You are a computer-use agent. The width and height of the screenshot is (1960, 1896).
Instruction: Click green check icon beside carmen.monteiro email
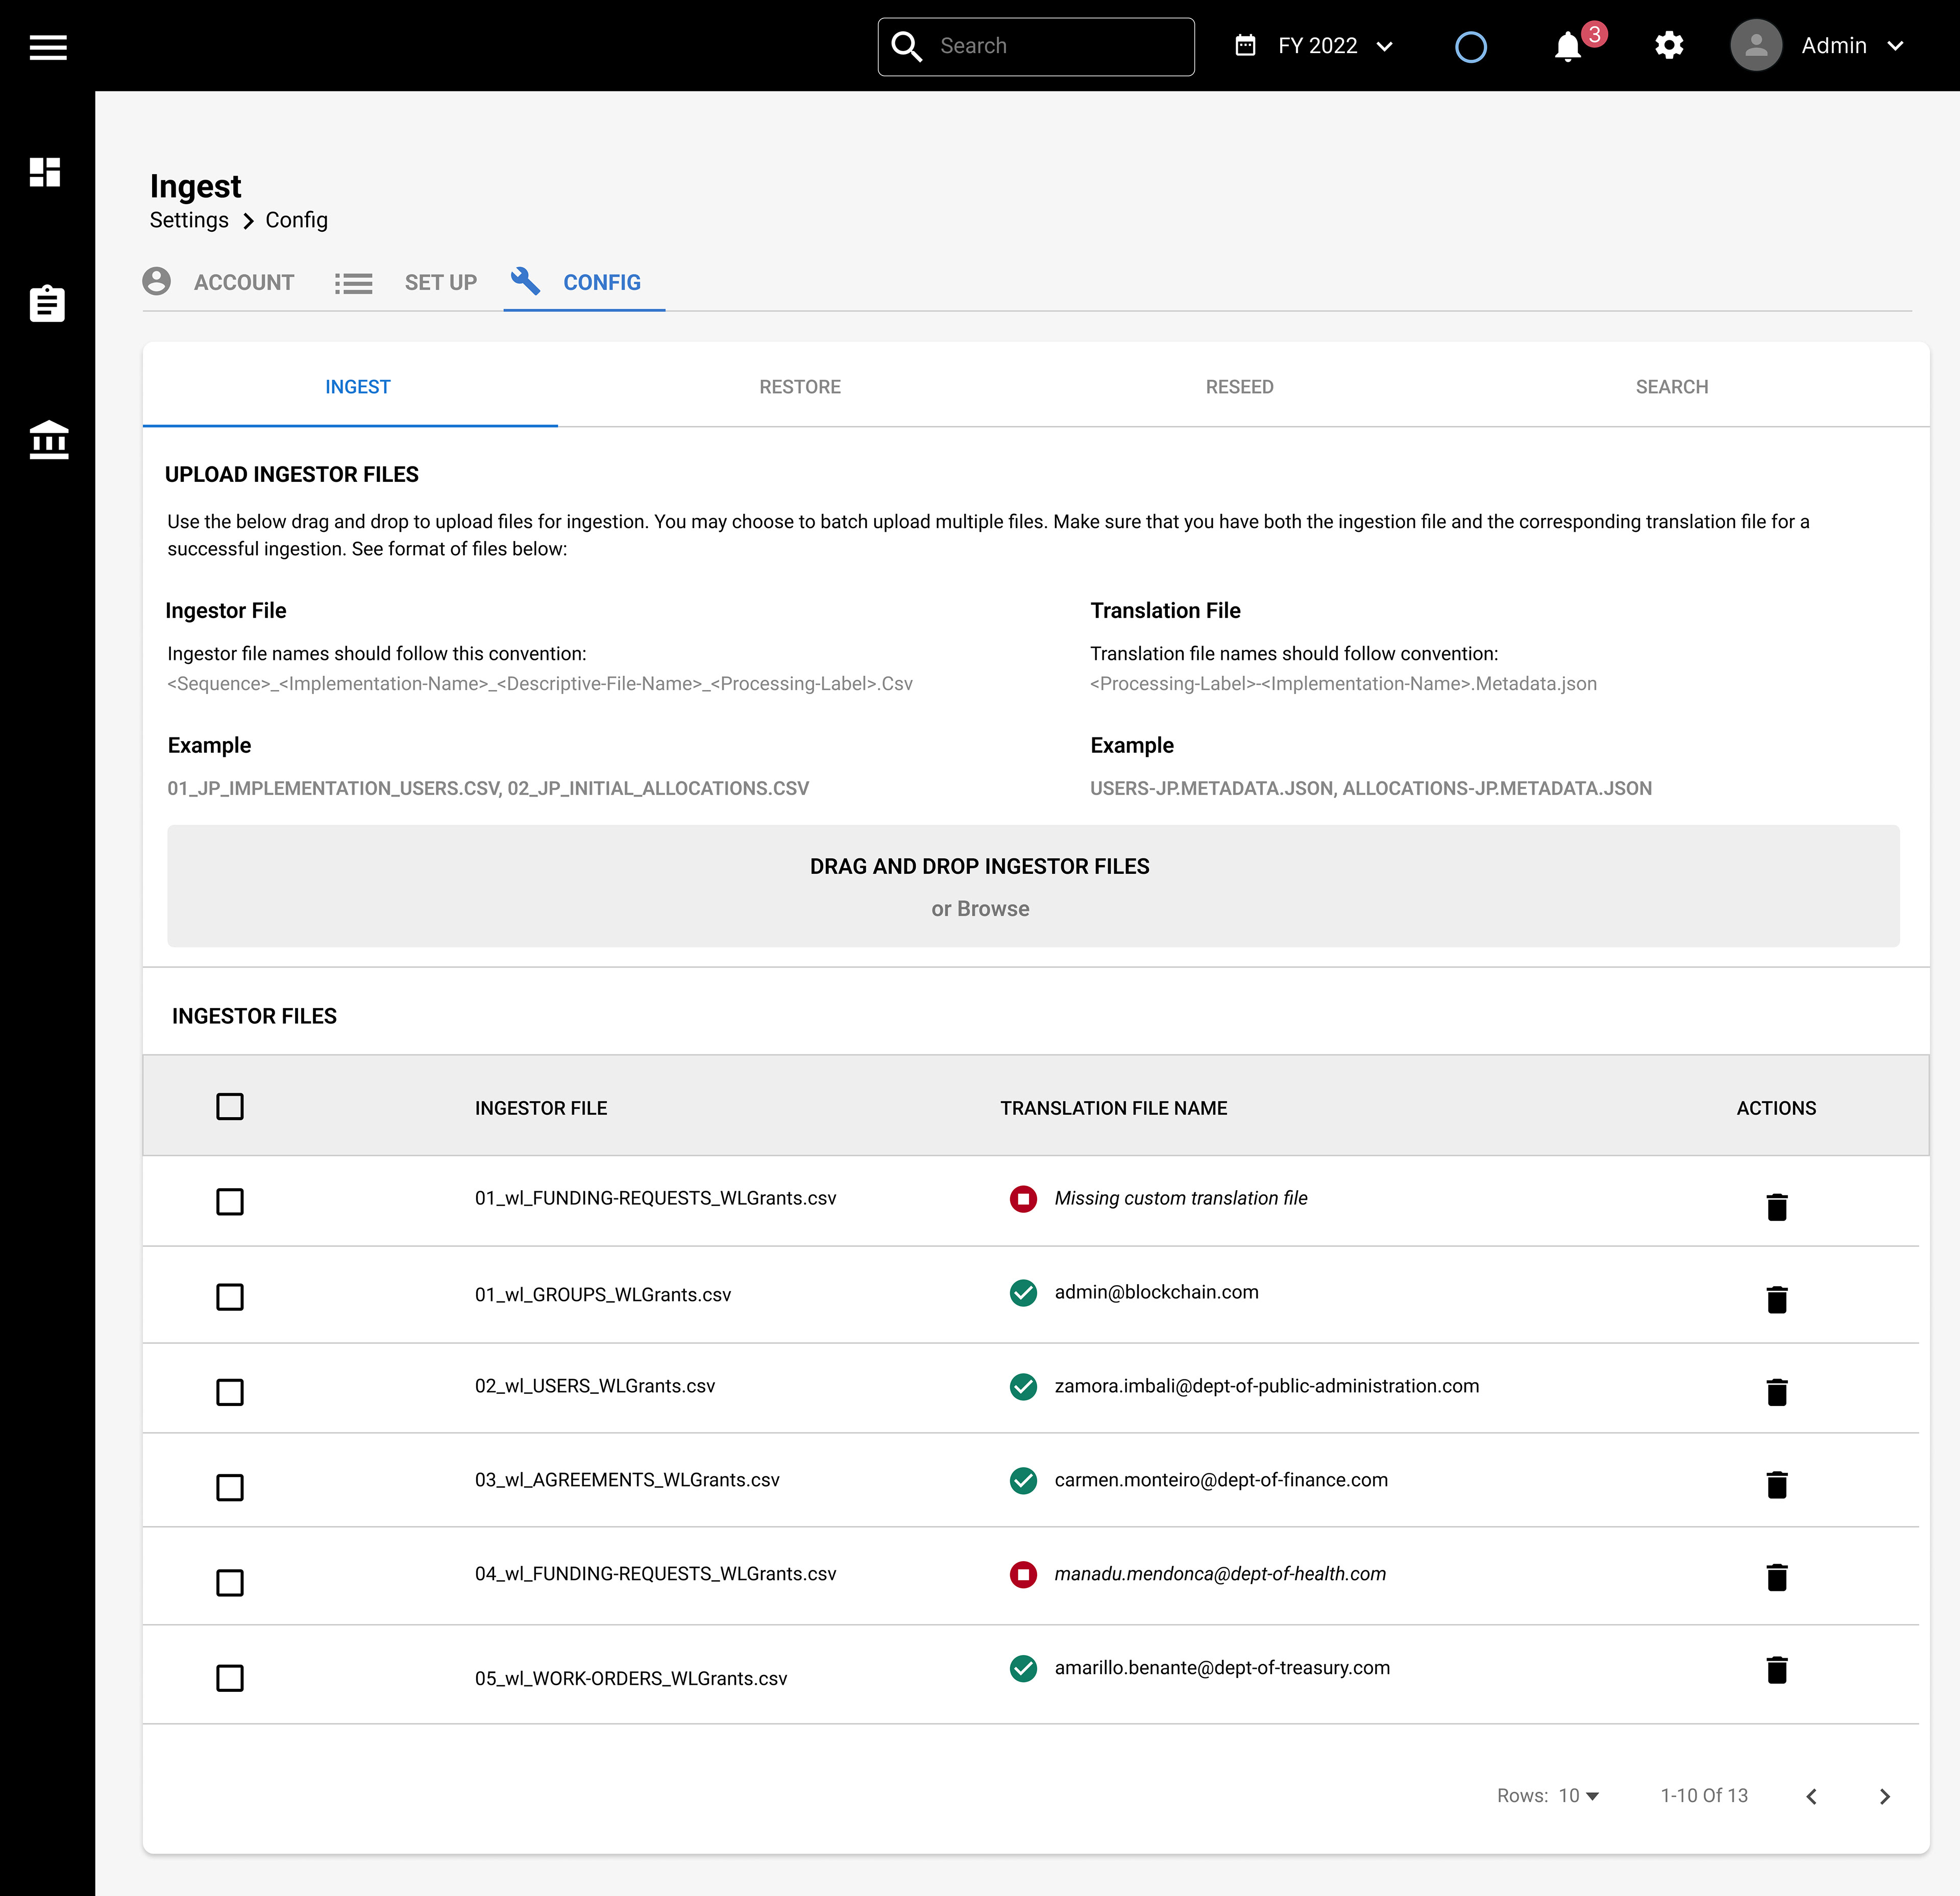[x=1023, y=1481]
